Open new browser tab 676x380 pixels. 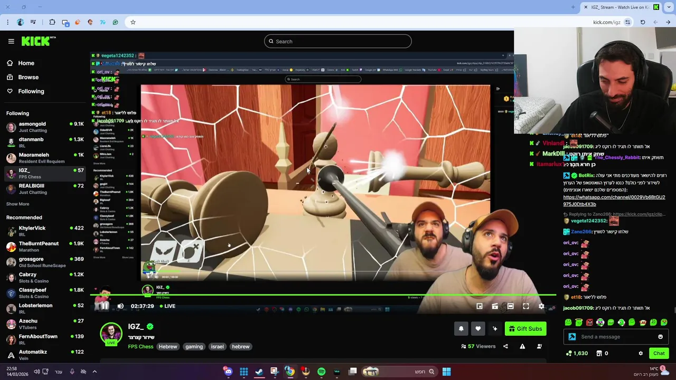(573, 7)
